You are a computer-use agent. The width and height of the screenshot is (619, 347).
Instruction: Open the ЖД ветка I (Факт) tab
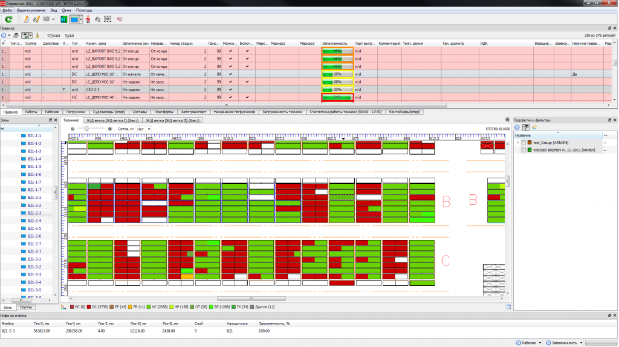[112, 120]
